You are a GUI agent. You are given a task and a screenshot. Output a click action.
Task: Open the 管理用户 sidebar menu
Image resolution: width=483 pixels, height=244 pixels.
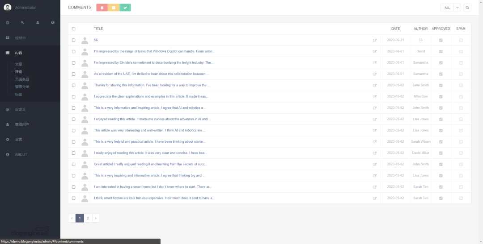point(30,124)
